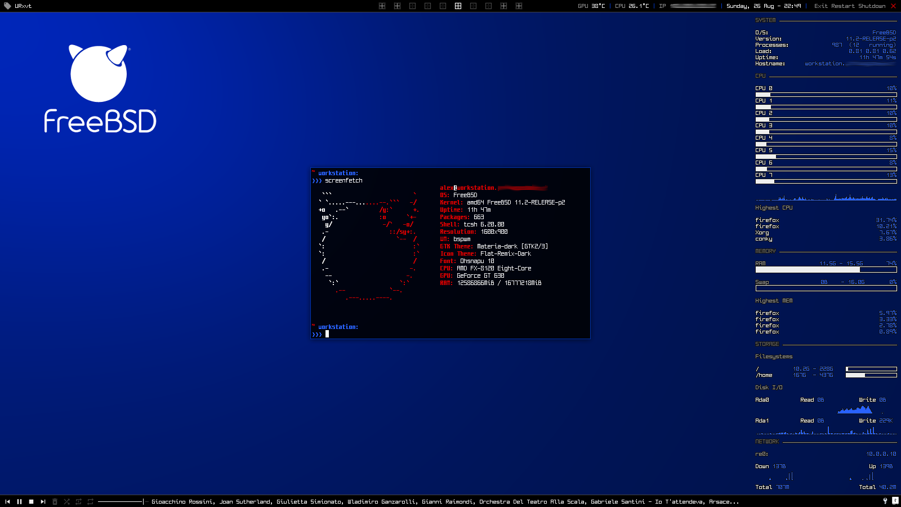Toggle repeat playlist mode
This screenshot has height=507, width=901.
click(90, 501)
